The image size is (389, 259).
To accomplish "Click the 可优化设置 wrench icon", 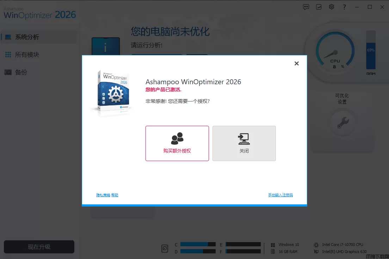I will coord(343,123).
